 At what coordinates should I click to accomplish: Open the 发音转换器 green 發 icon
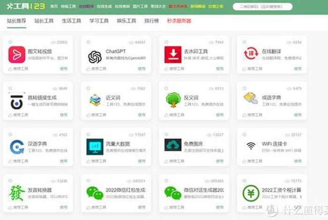16,193
